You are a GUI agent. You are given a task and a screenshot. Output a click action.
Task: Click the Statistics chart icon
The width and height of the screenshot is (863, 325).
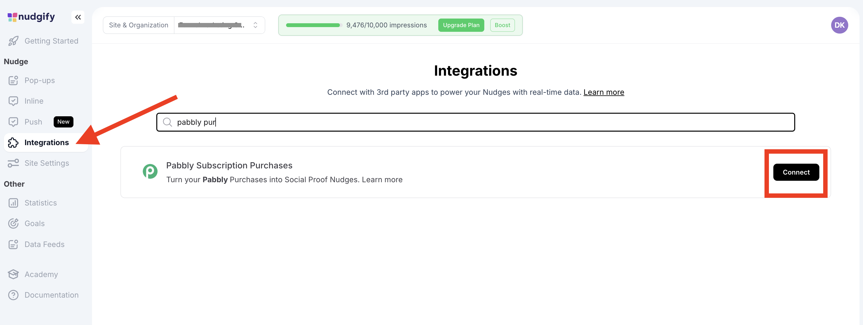[13, 203]
